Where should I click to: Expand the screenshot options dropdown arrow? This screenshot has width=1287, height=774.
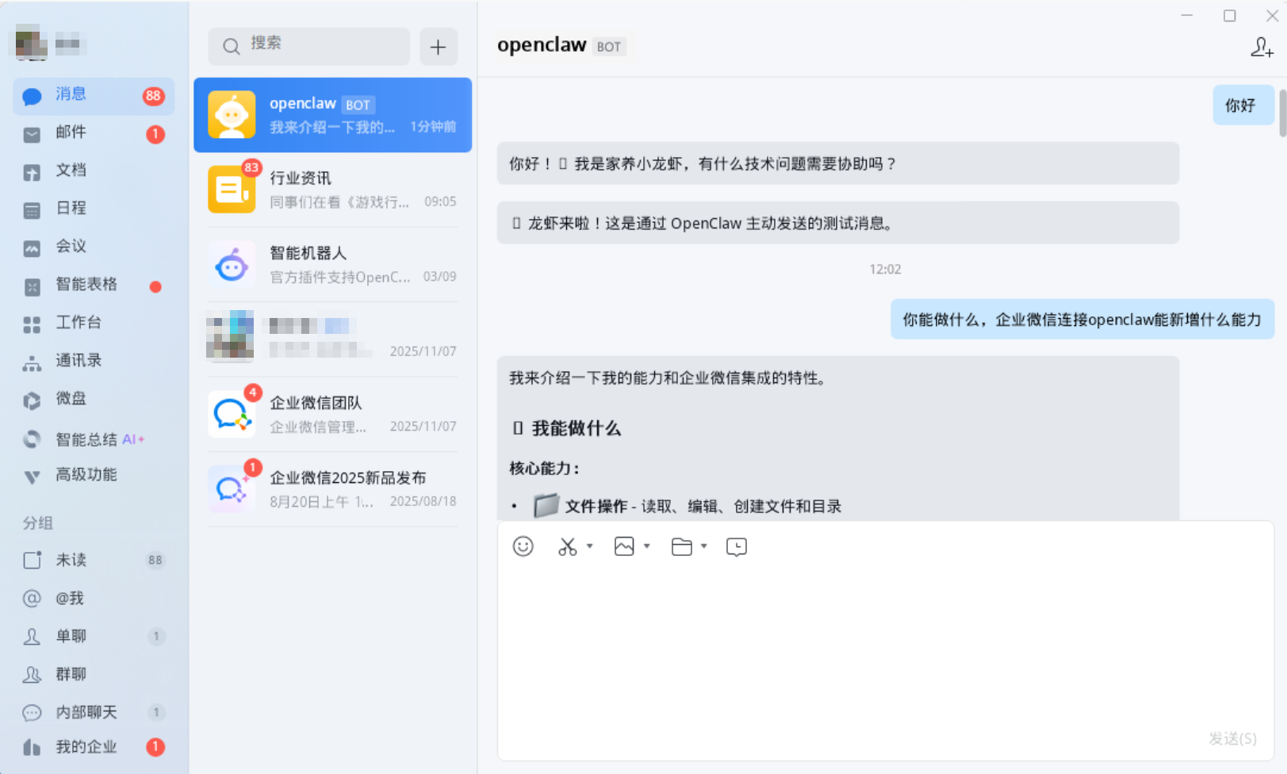pos(590,546)
